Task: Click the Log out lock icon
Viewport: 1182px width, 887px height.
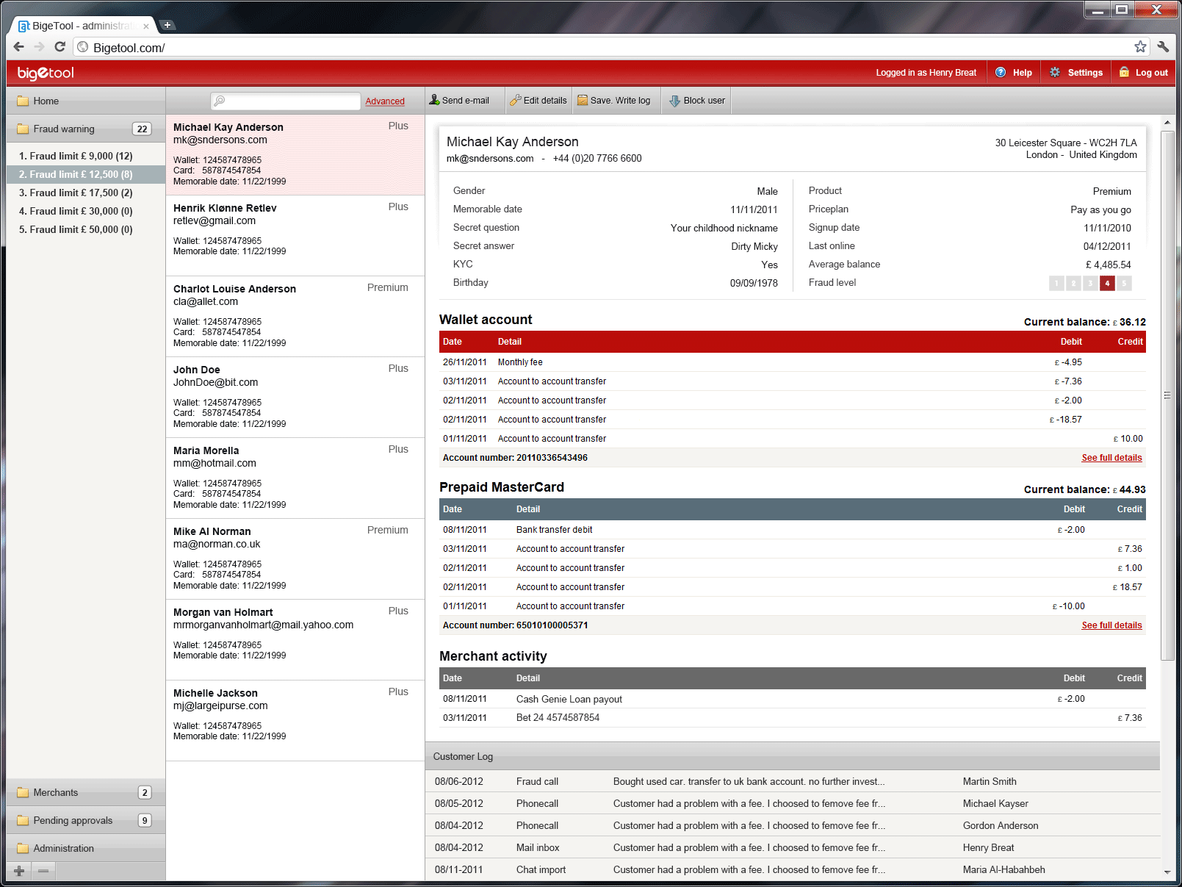Action: pos(1124,73)
